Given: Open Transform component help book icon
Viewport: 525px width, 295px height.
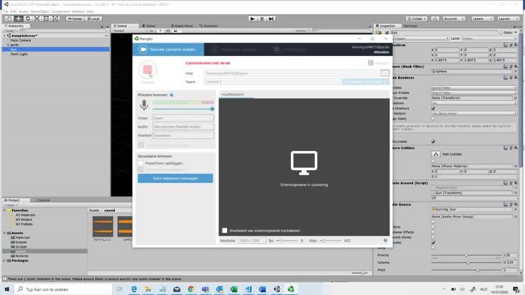Looking at the screenshot, I should click(x=506, y=45).
